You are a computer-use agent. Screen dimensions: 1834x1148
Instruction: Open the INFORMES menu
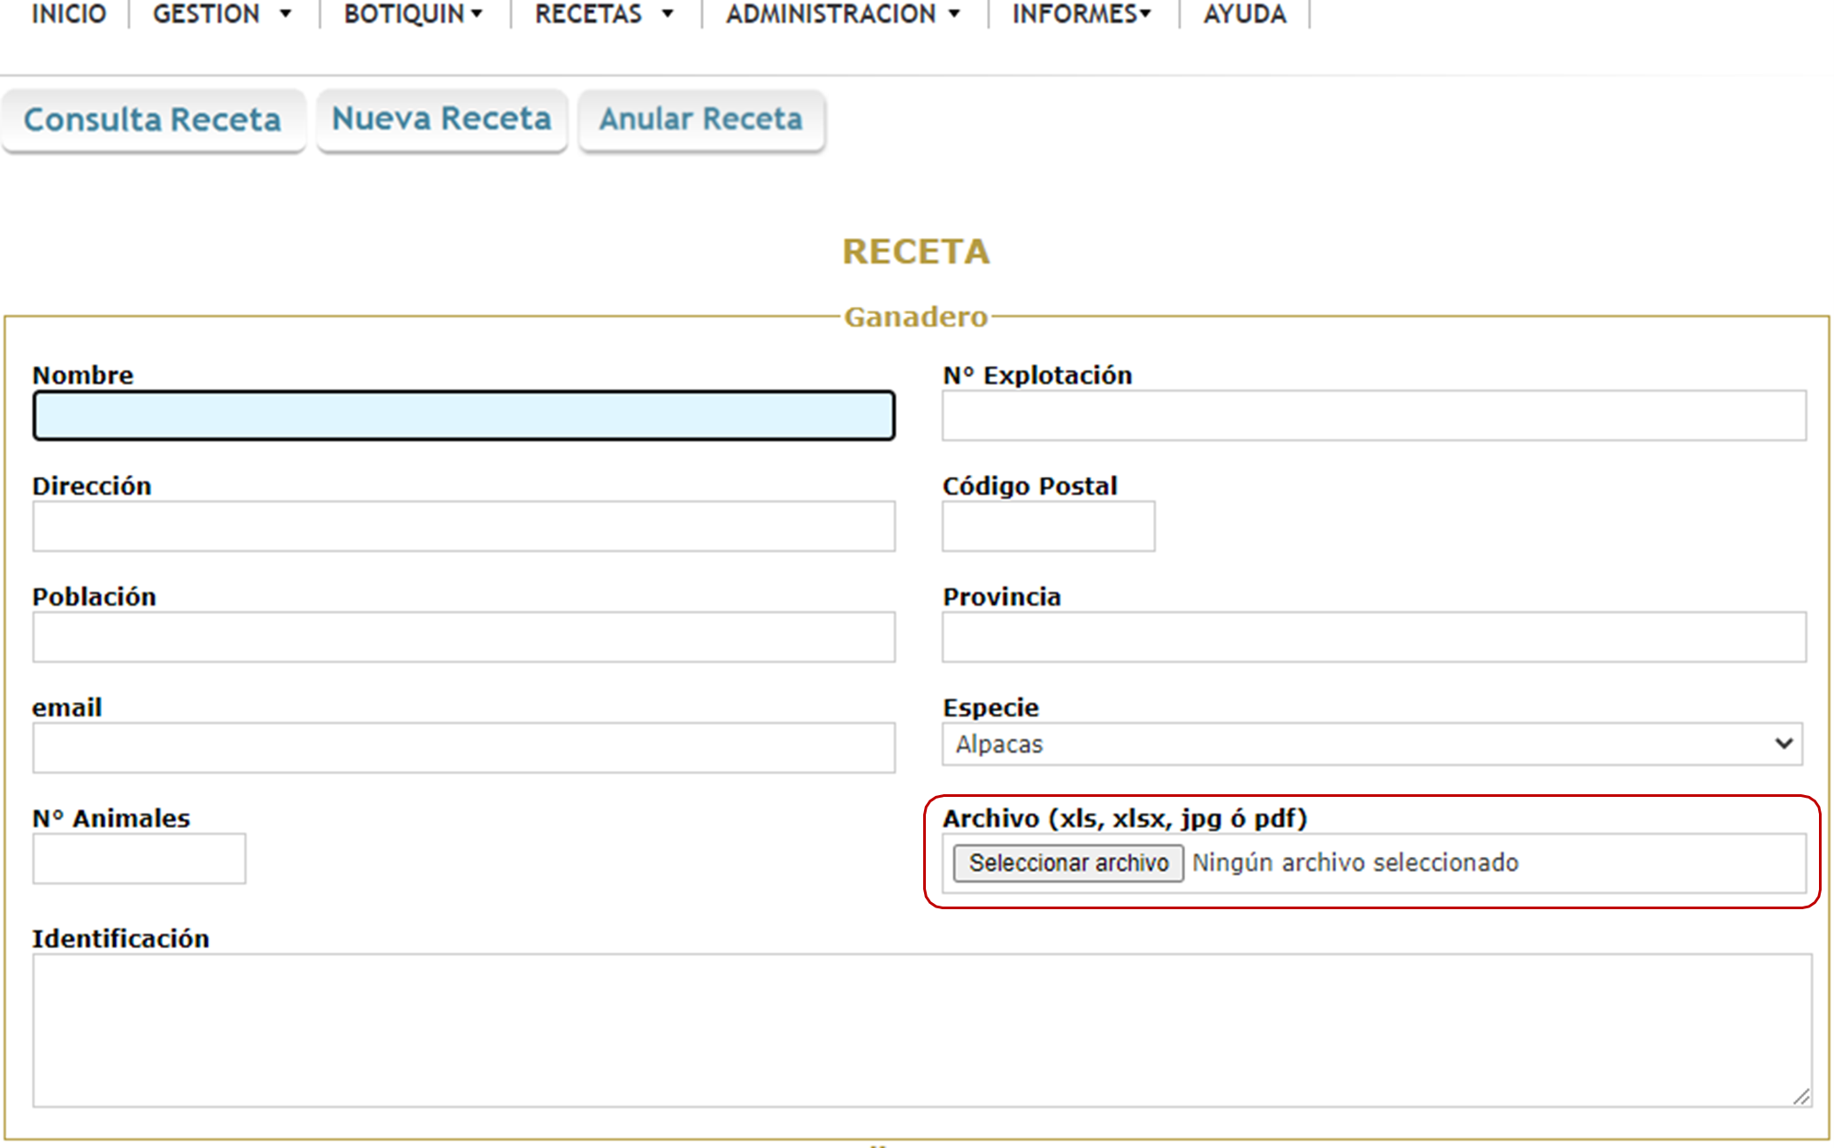coord(1081,14)
